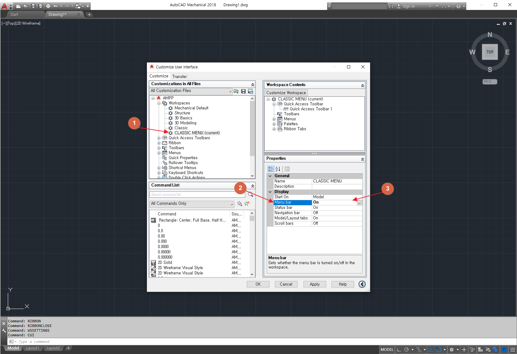Expand the Quick Access Toolbars node
The image size is (517, 354).
point(159,138)
